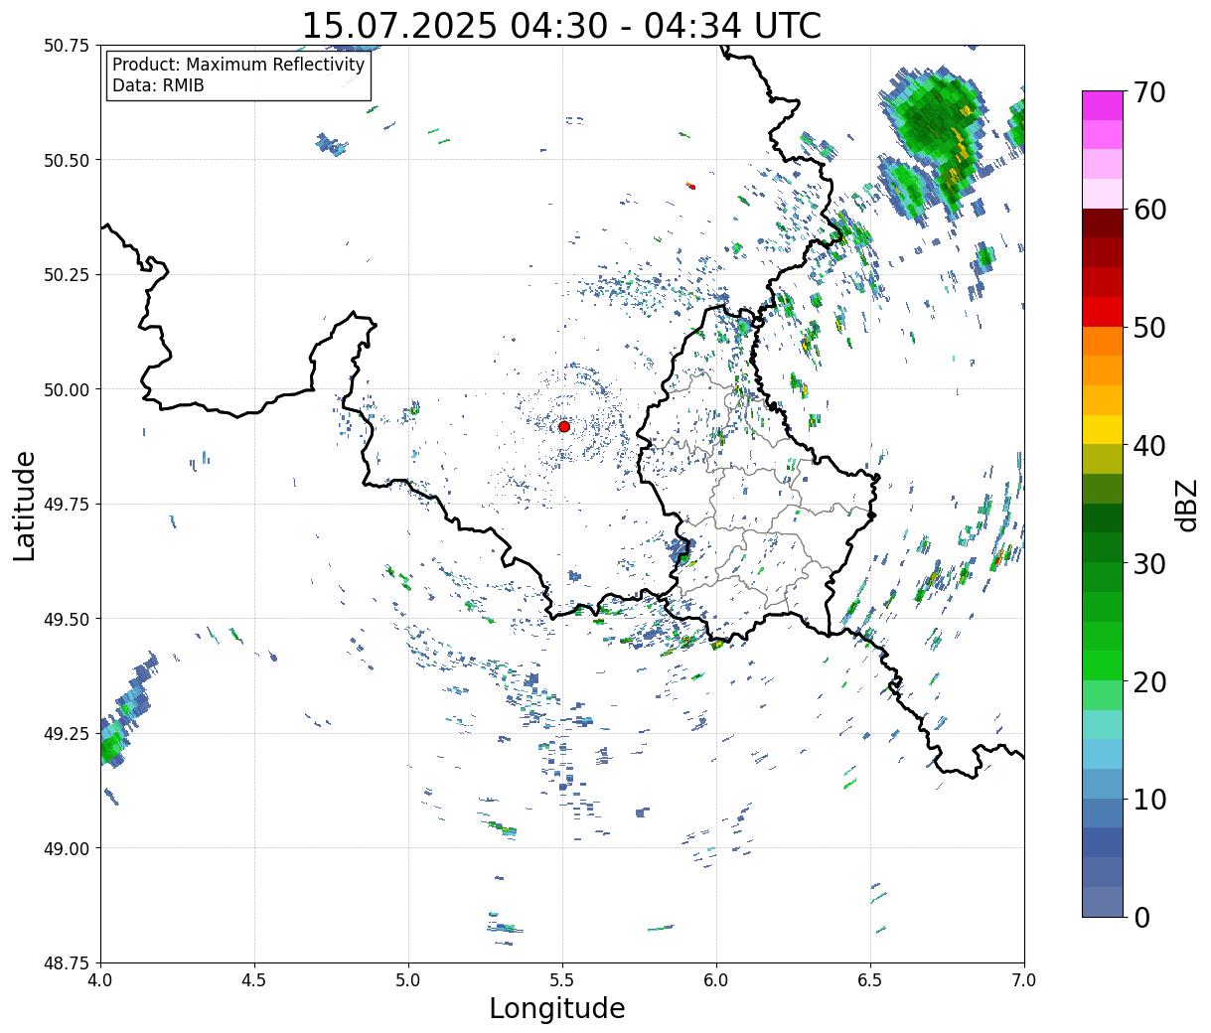Click the latitude tick label 49.00
The height and width of the screenshot is (1033, 1211).
point(67,848)
